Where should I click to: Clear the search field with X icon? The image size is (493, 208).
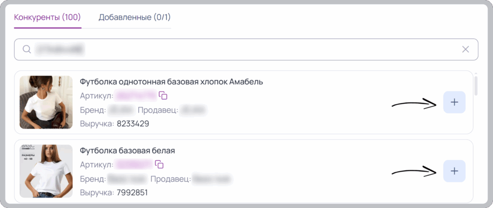pos(466,49)
